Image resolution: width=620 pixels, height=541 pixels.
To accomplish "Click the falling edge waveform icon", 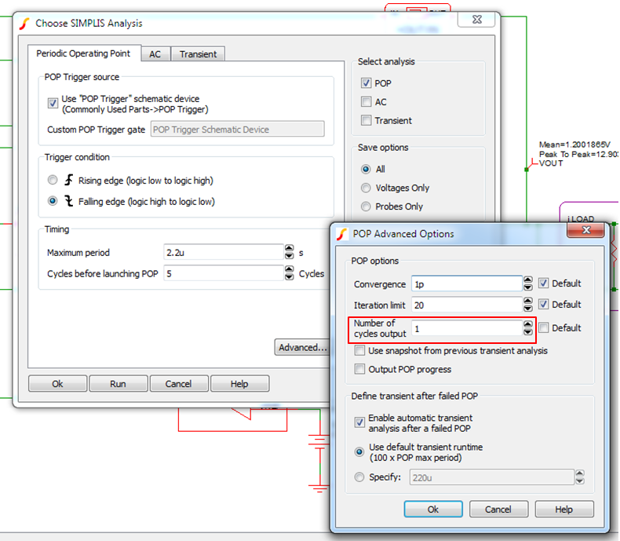I will pos(69,201).
